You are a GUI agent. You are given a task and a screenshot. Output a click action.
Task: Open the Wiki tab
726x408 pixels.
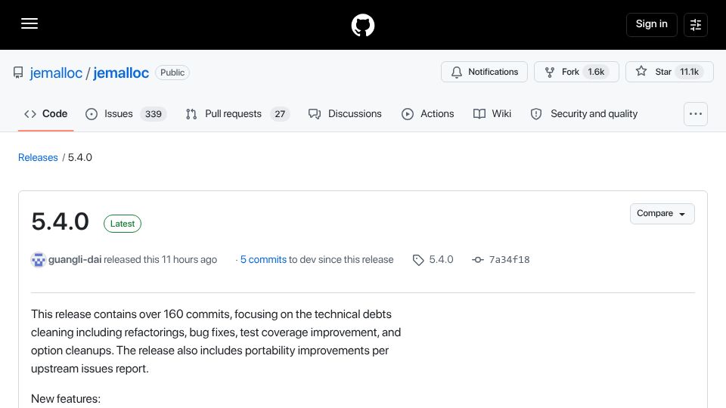(492, 114)
